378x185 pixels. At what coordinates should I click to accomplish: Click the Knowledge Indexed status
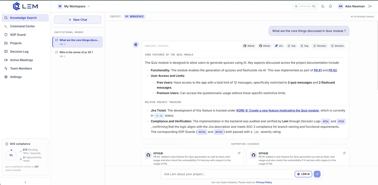click(362, 16)
